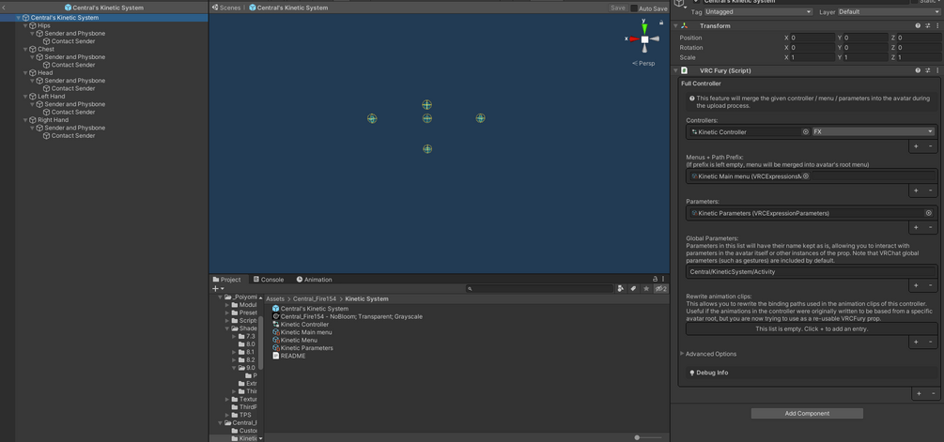Click the Scale Y input field
Image resolution: width=944 pixels, height=442 pixels.
pyautogui.click(x=865, y=57)
